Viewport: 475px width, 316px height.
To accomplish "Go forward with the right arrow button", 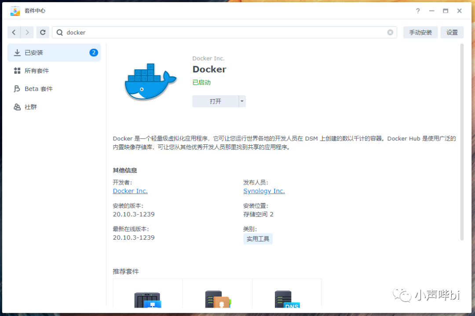I will [x=27, y=32].
